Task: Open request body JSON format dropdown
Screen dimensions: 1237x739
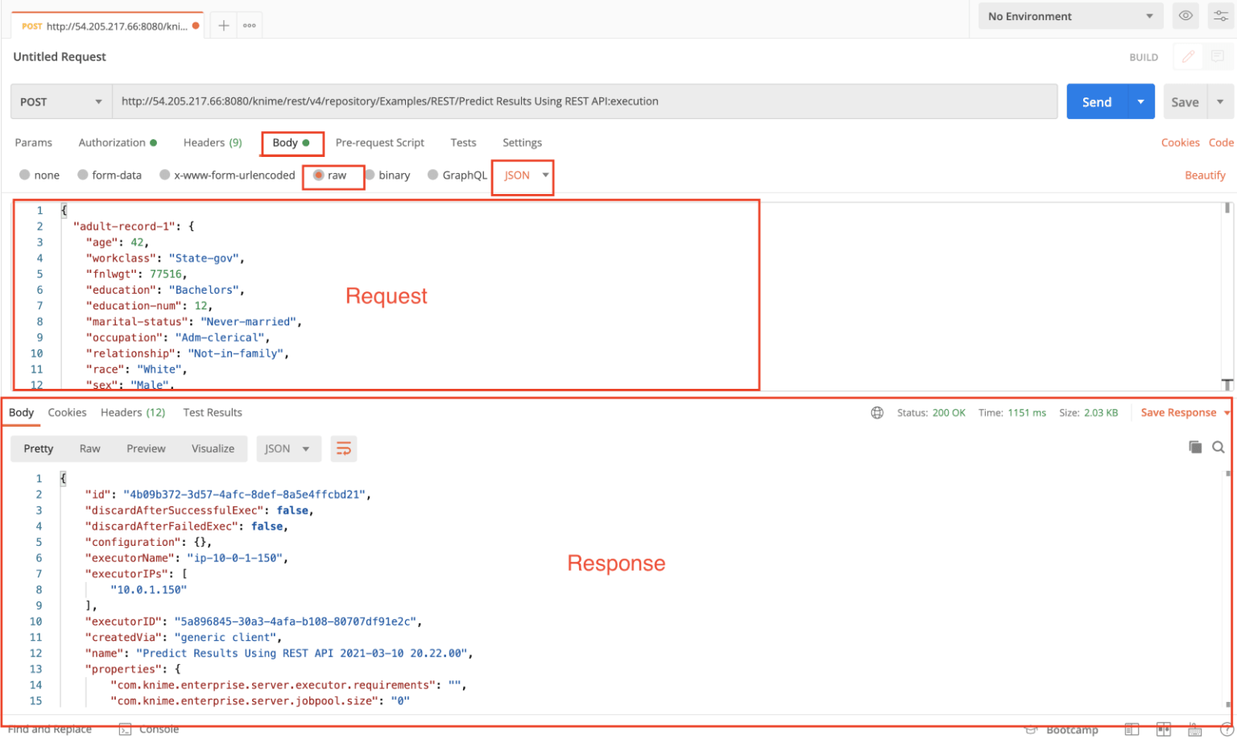Action: coord(527,175)
